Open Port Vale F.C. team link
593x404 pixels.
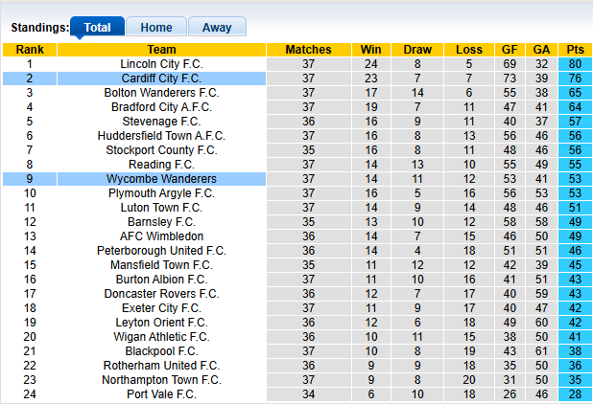[161, 394]
